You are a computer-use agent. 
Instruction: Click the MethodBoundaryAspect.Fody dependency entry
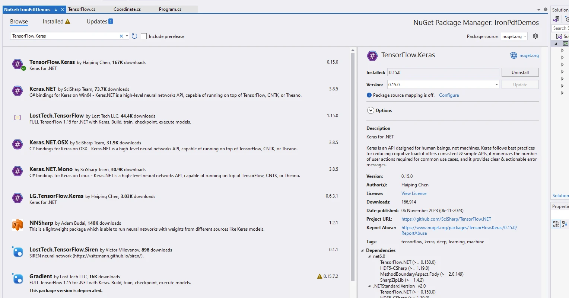422,274
